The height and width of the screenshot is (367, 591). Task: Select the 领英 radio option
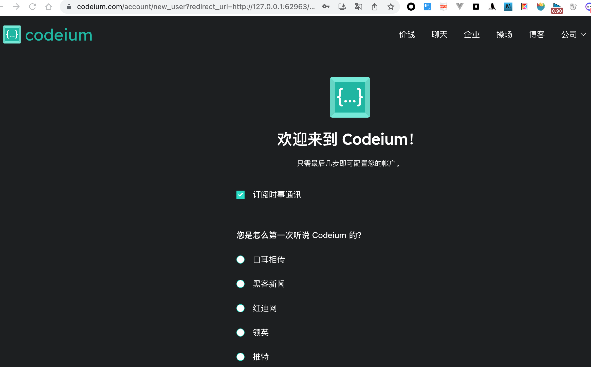tap(241, 333)
